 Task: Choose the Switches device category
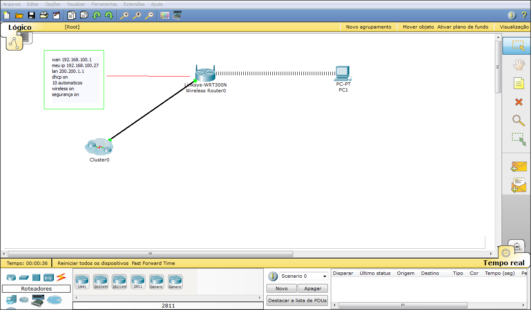coord(24,277)
